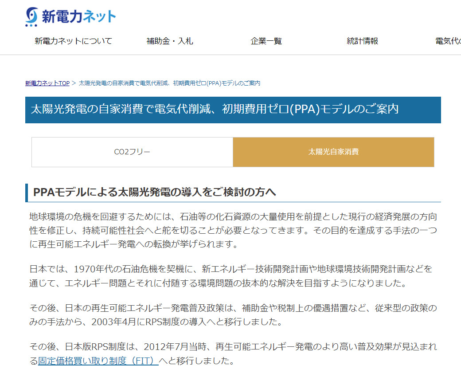Click the paragraph about 2003年4月 RPS制度

pos(233,314)
